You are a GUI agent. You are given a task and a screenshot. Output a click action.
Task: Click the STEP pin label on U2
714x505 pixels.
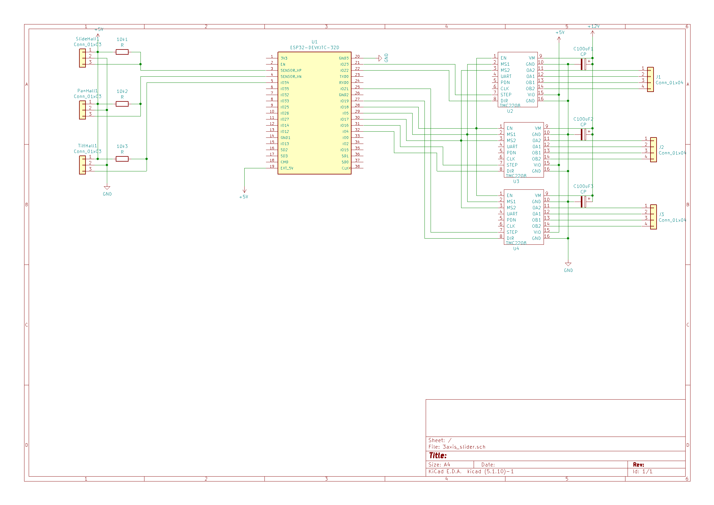pos(506,95)
